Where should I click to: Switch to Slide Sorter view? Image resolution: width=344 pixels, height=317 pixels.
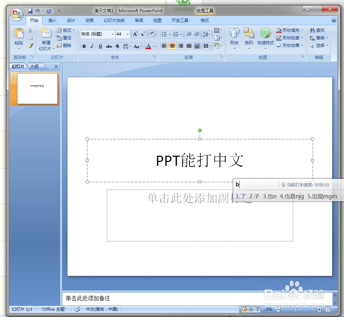click(x=251, y=309)
